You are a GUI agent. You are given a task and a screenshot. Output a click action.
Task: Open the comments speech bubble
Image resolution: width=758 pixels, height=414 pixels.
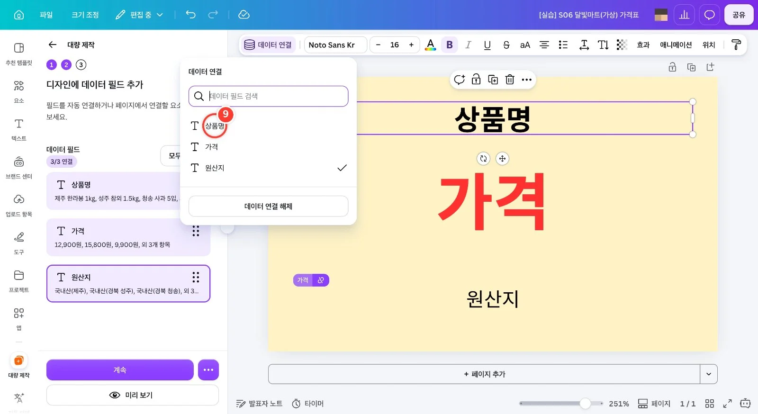coord(709,15)
